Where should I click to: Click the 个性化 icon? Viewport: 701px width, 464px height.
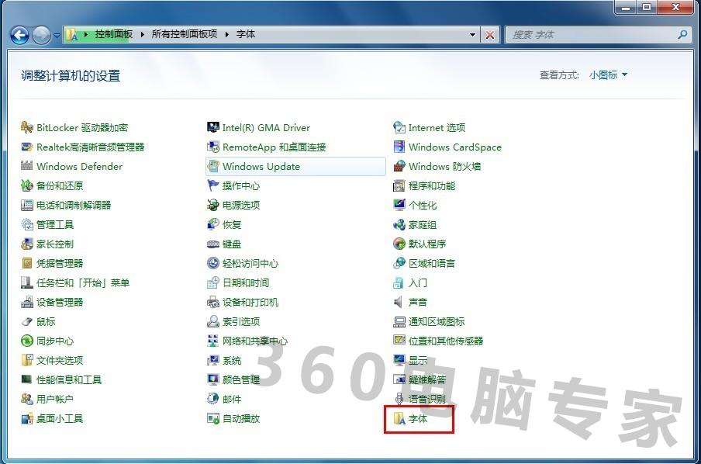(x=399, y=205)
